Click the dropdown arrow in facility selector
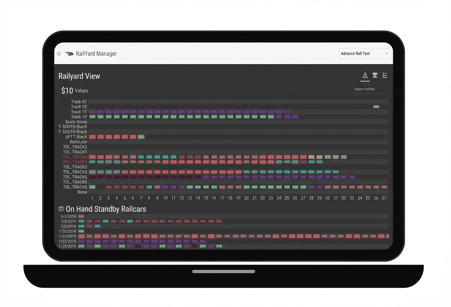This screenshot has width=451, height=307. click(x=387, y=54)
